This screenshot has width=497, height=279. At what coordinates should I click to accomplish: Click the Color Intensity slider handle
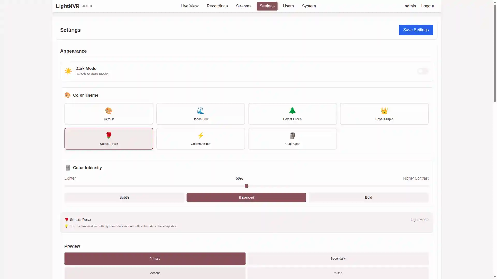tap(246, 186)
